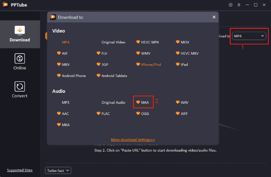Select Original Video format option
271x177 pixels.
pos(113,42)
